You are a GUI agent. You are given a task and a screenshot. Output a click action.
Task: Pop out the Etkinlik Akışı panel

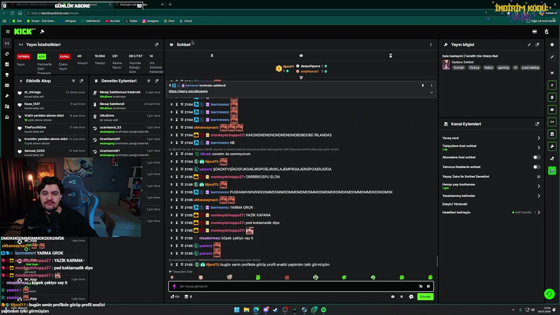tap(81, 81)
